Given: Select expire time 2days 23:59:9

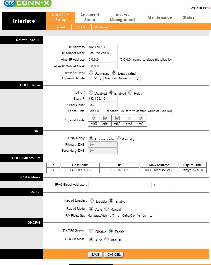Looking at the screenshot, I should (x=193, y=170).
